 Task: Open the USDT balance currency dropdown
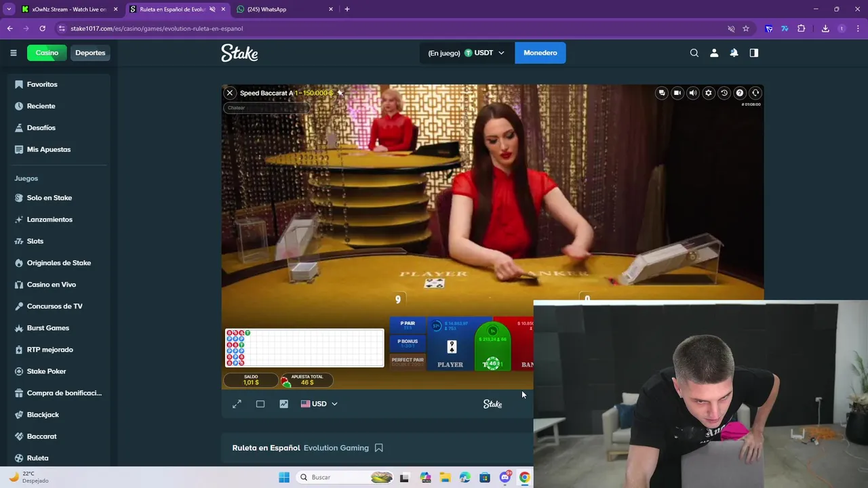click(466, 53)
